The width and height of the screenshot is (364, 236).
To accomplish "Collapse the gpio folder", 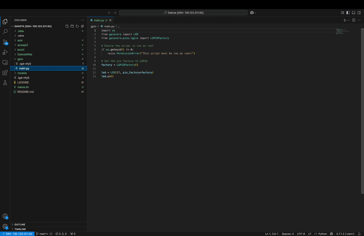I will [x=20, y=59].
